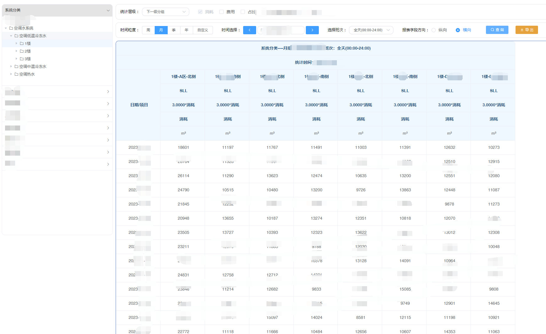546x334 pixels.
Task: Expand 2楼 tree node arrow
Action: [17, 51]
